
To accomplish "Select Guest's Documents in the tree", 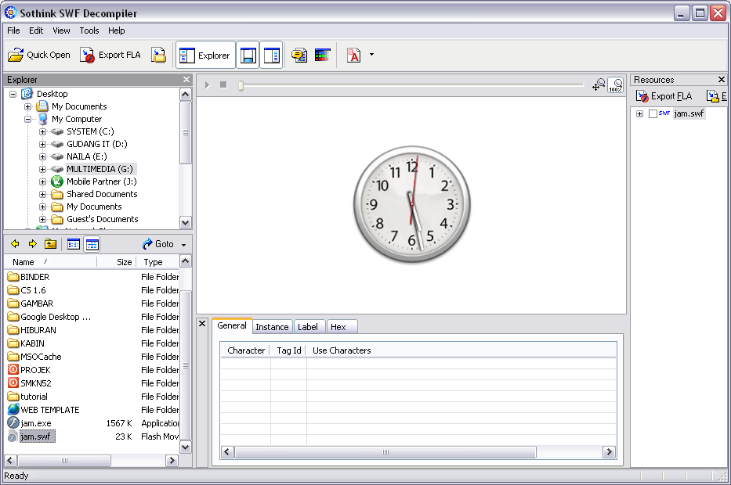I will pos(103,219).
